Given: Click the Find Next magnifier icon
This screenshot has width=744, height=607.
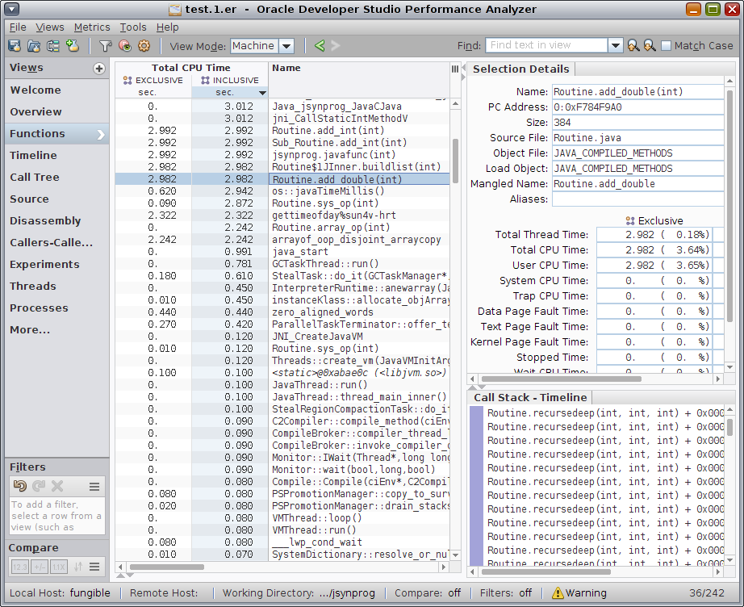Looking at the screenshot, I should pyautogui.click(x=649, y=46).
